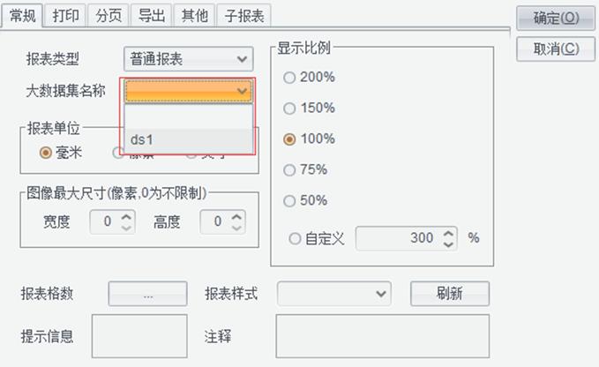599x367 pixels.
Task: Expand the 报表样式 dropdown
Action: 334,294
